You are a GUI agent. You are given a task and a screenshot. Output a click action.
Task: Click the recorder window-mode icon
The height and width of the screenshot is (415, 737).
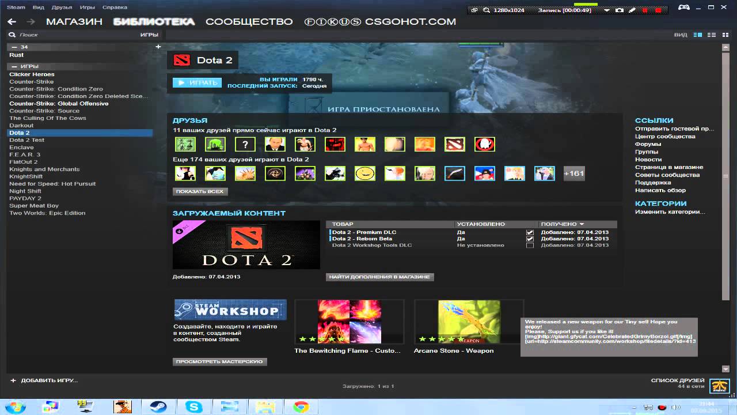point(474,10)
